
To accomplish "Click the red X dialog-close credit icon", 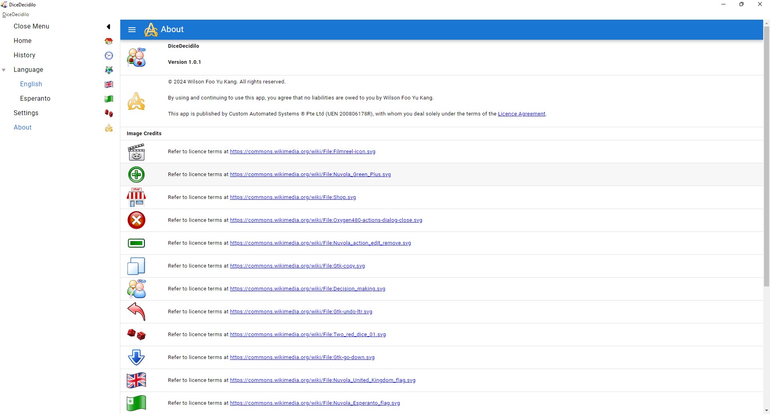I will (136, 220).
